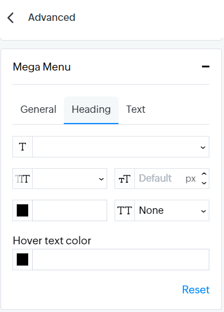Reset Mega Menu heading settings
Screen dimensions: 224x312
[196, 289]
